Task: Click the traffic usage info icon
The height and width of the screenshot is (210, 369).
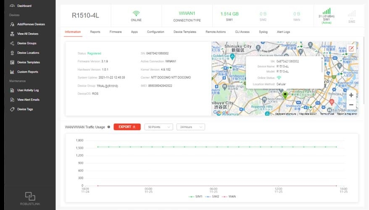Action: [x=109, y=127]
